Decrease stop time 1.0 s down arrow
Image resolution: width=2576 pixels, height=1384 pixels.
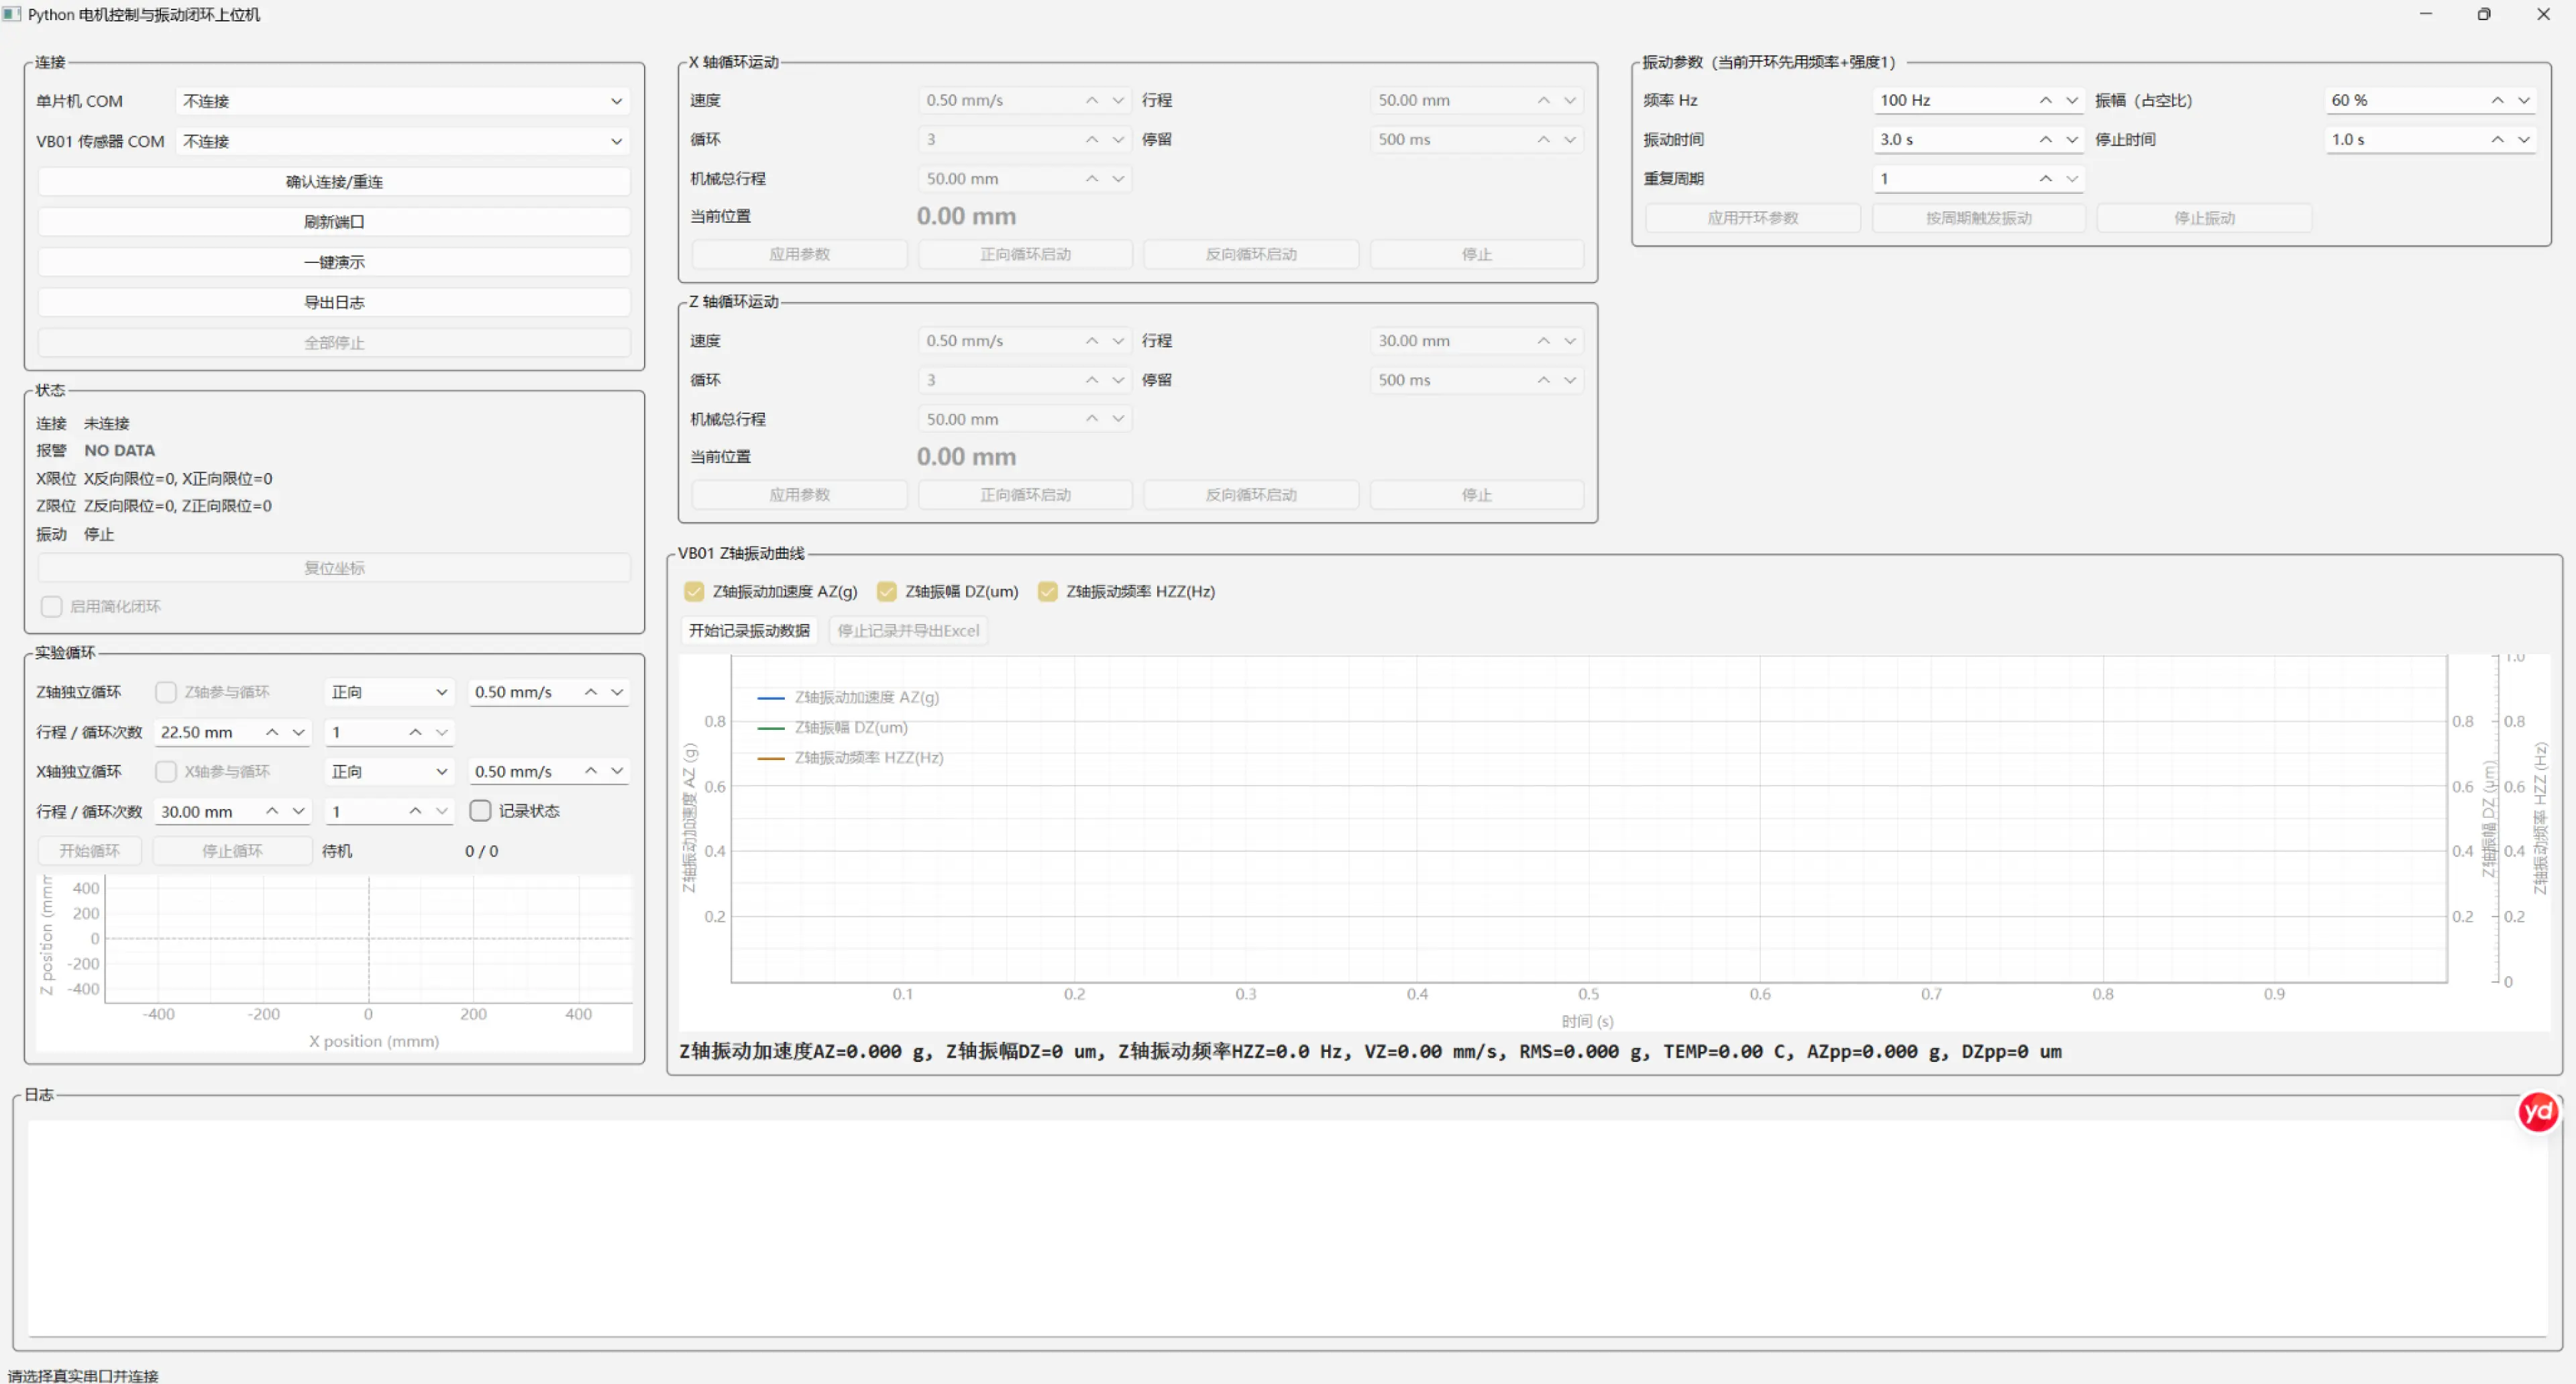click(x=2524, y=139)
